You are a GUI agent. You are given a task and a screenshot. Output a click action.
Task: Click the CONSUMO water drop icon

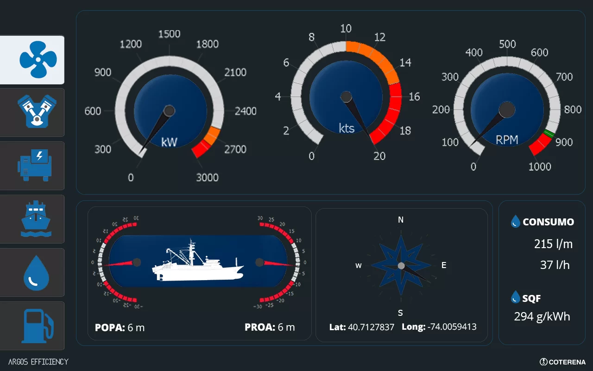(515, 222)
